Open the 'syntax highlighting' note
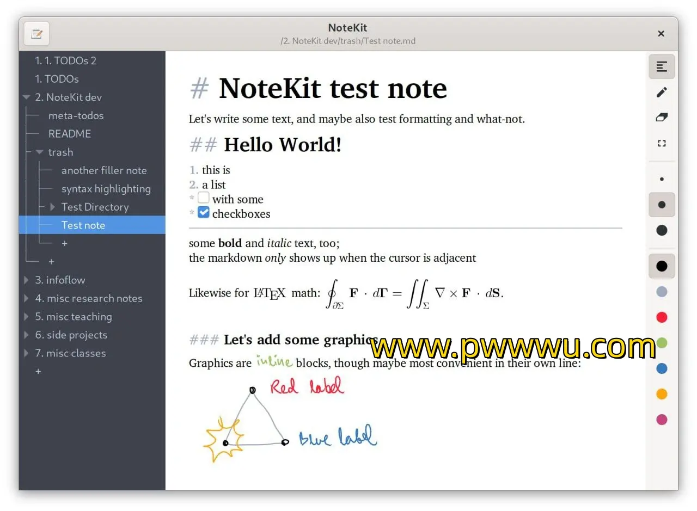 point(106,189)
